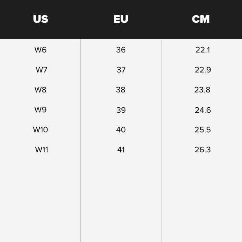Click EU size 37 value
The height and width of the screenshot is (242, 242).
tap(121, 70)
